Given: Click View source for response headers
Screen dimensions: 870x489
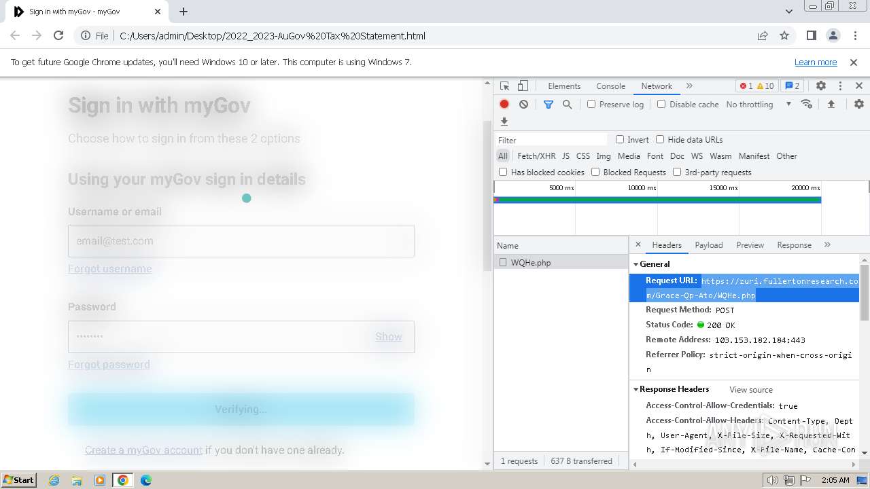Looking at the screenshot, I should tap(751, 389).
